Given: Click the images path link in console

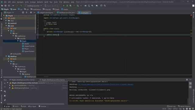Looking at the screenshot, I should pyautogui.click(x=106, y=84).
